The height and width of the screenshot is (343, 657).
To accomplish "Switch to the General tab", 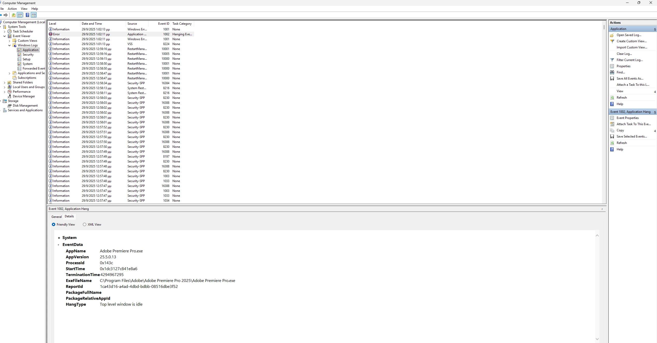I will click(56, 217).
